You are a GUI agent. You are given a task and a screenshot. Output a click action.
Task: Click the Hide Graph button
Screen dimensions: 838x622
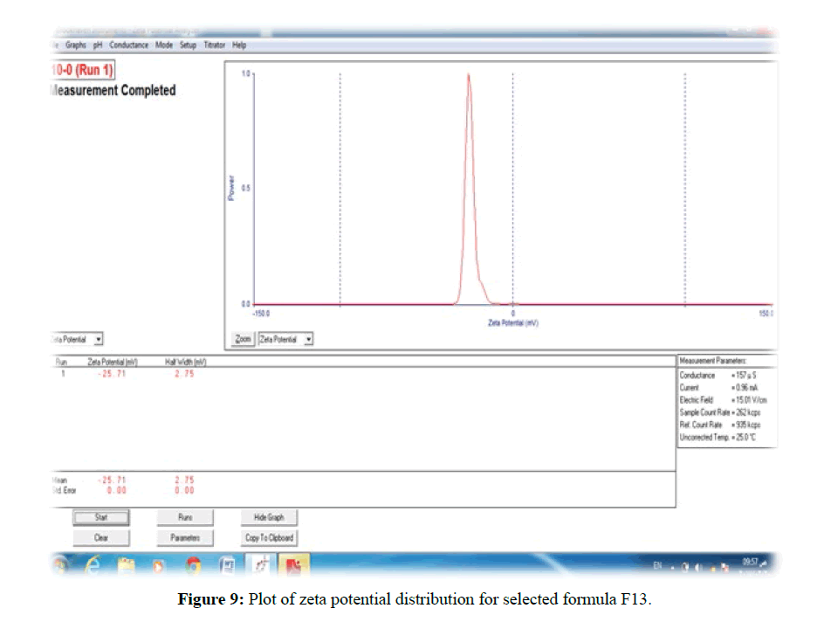(x=269, y=517)
